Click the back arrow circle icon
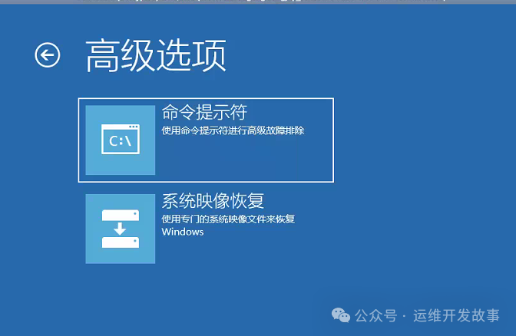 [47, 54]
